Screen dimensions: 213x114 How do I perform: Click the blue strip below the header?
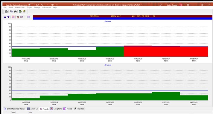tap(123, 18)
